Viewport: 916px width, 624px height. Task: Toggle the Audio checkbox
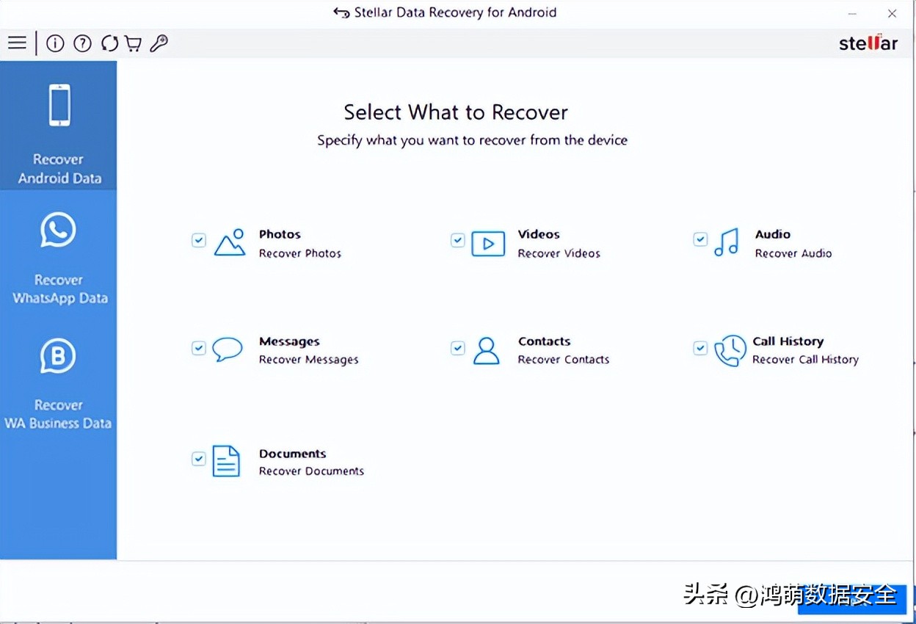700,239
